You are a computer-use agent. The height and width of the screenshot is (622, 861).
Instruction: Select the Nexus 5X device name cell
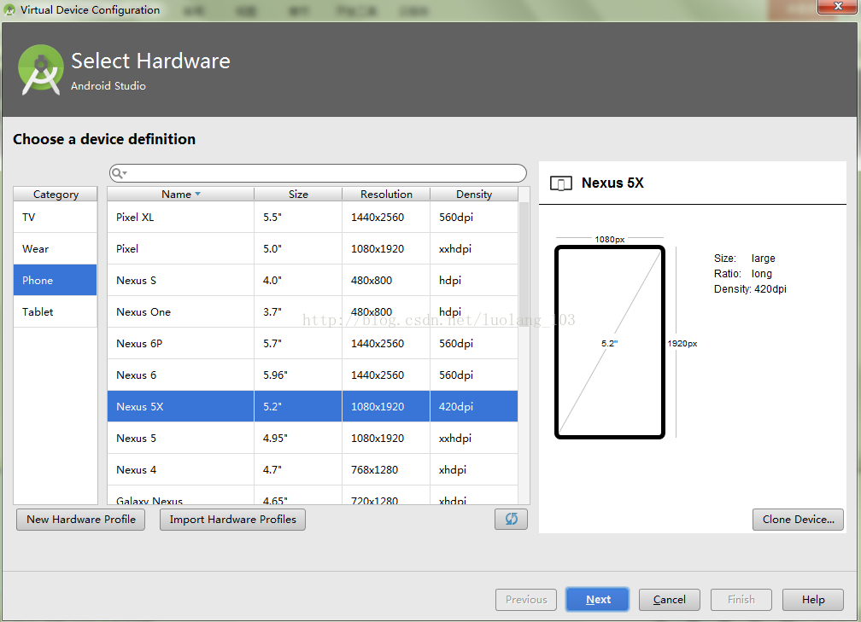(181, 406)
